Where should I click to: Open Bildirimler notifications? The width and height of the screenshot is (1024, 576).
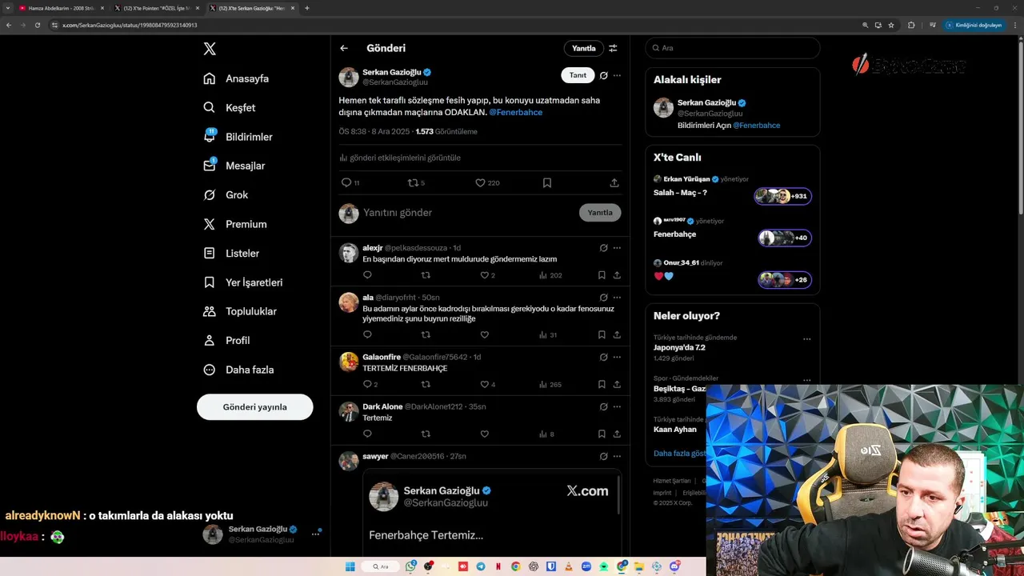238,137
